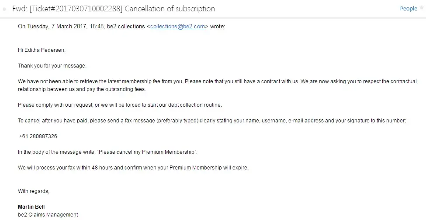
Task: Click the "With regards," closing line
Action: 33,191
